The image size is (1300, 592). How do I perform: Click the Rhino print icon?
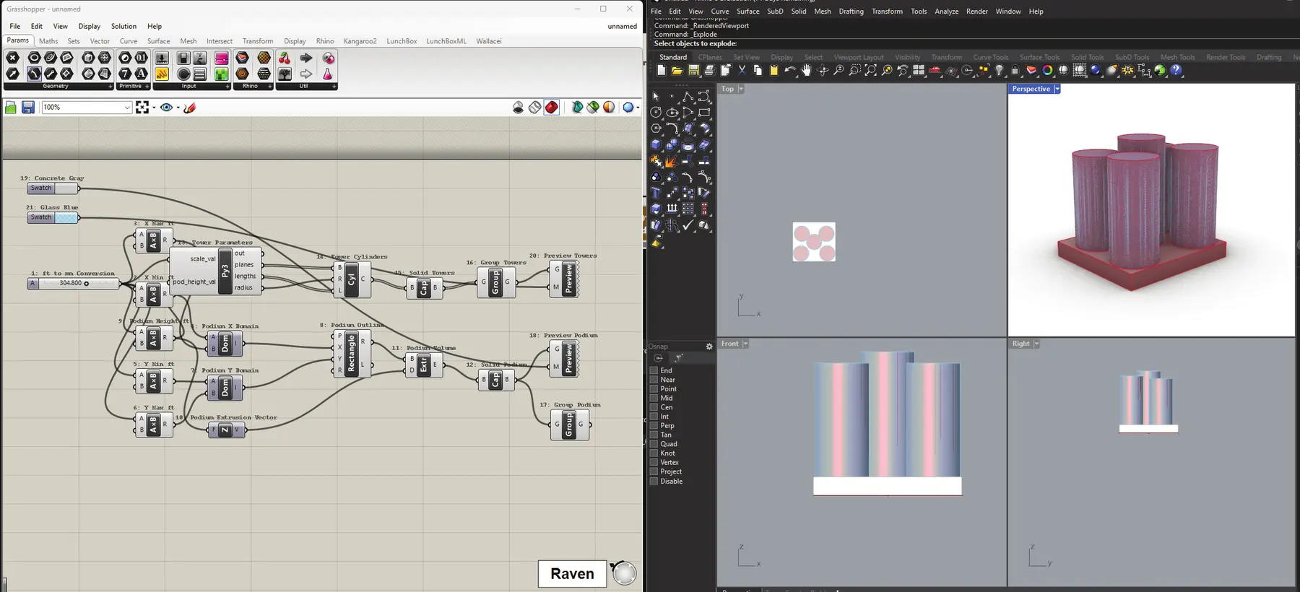[709, 71]
